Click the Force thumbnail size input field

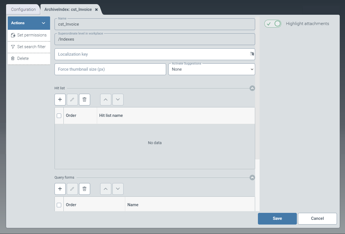[x=110, y=69]
